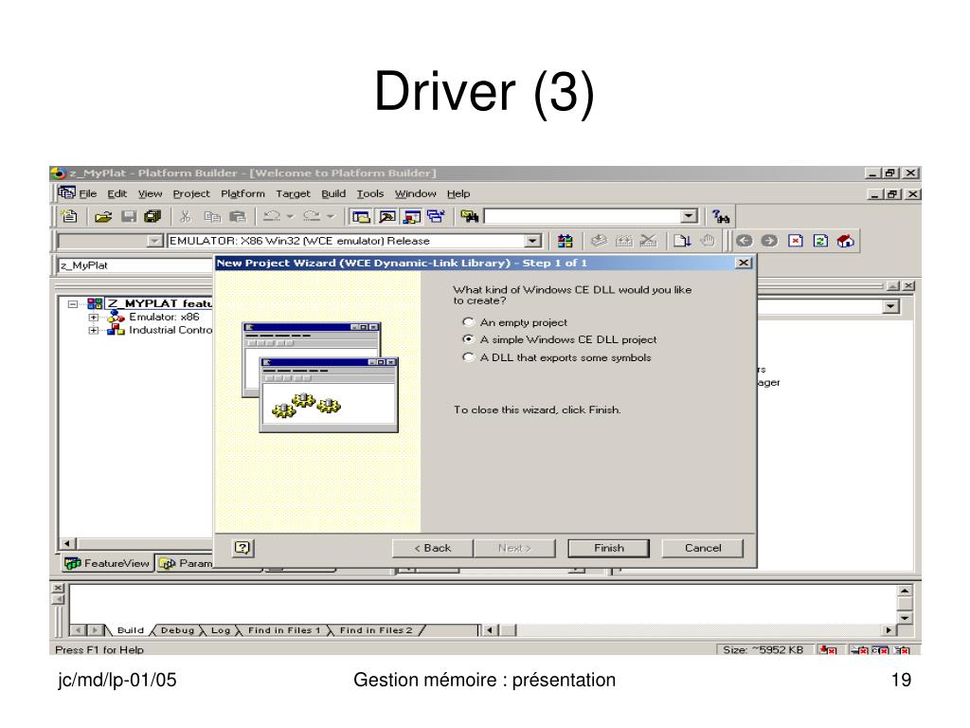The image size is (970, 728).
Task: Open Redo history dropdown arrow
Action: [331, 216]
